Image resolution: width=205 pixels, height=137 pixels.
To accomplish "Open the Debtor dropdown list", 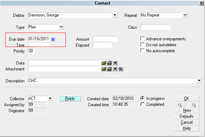I will click(x=115, y=15).
